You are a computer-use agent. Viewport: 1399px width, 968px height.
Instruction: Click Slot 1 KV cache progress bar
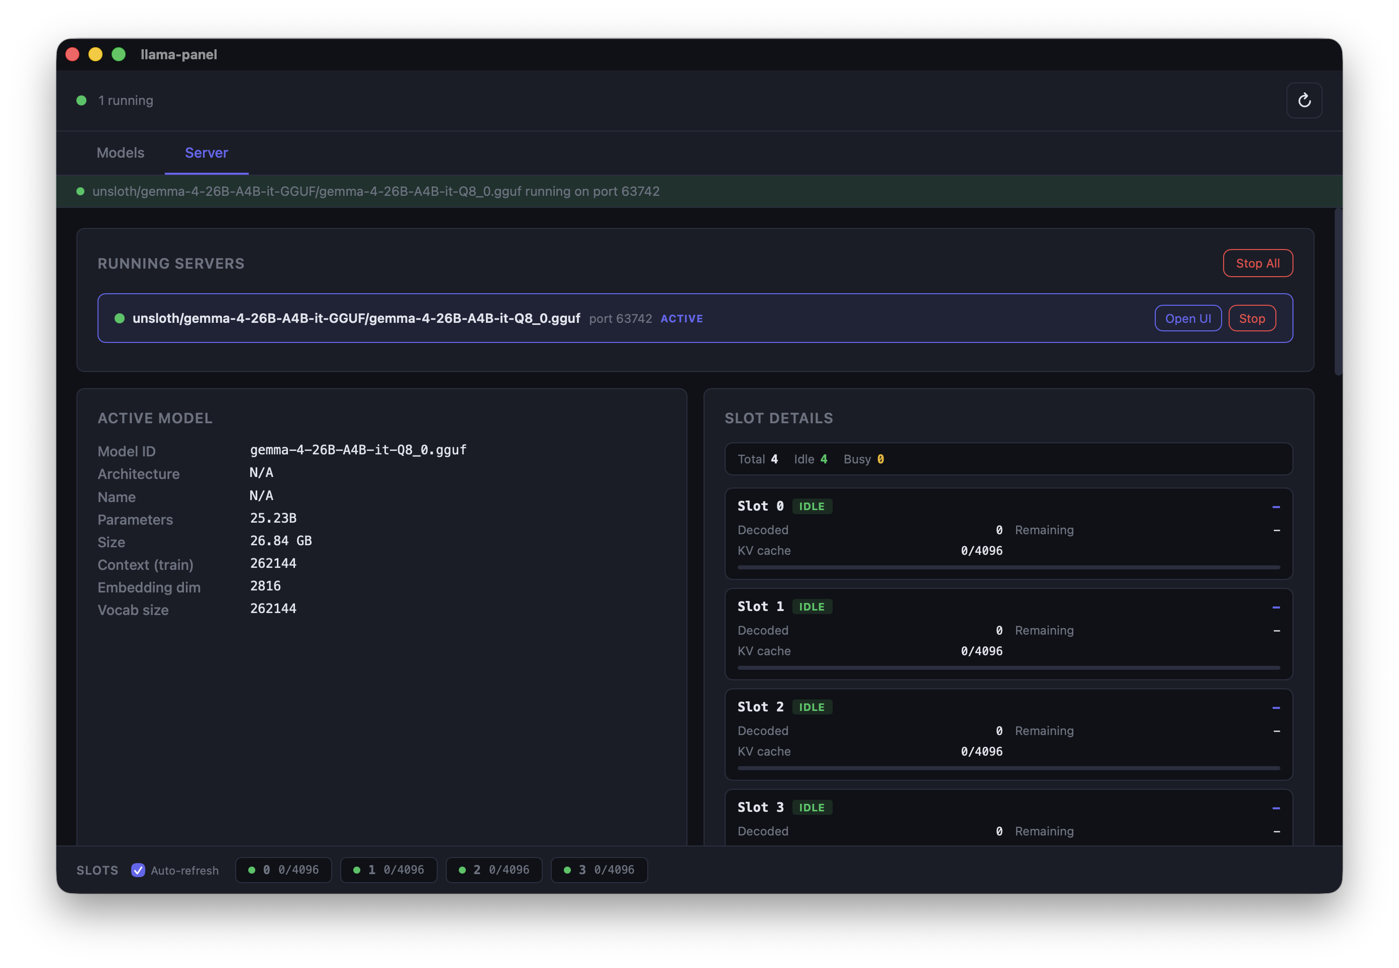[1008, 667]
